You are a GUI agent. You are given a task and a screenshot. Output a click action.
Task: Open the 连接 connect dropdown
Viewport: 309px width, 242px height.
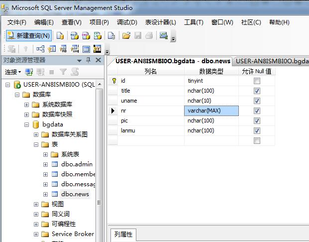[13, 72]
